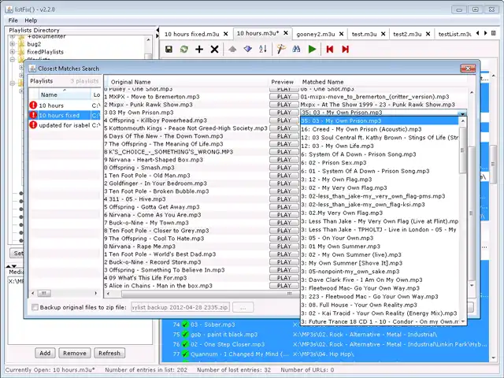Click the plus Add entry icon

tap(199, 49)
